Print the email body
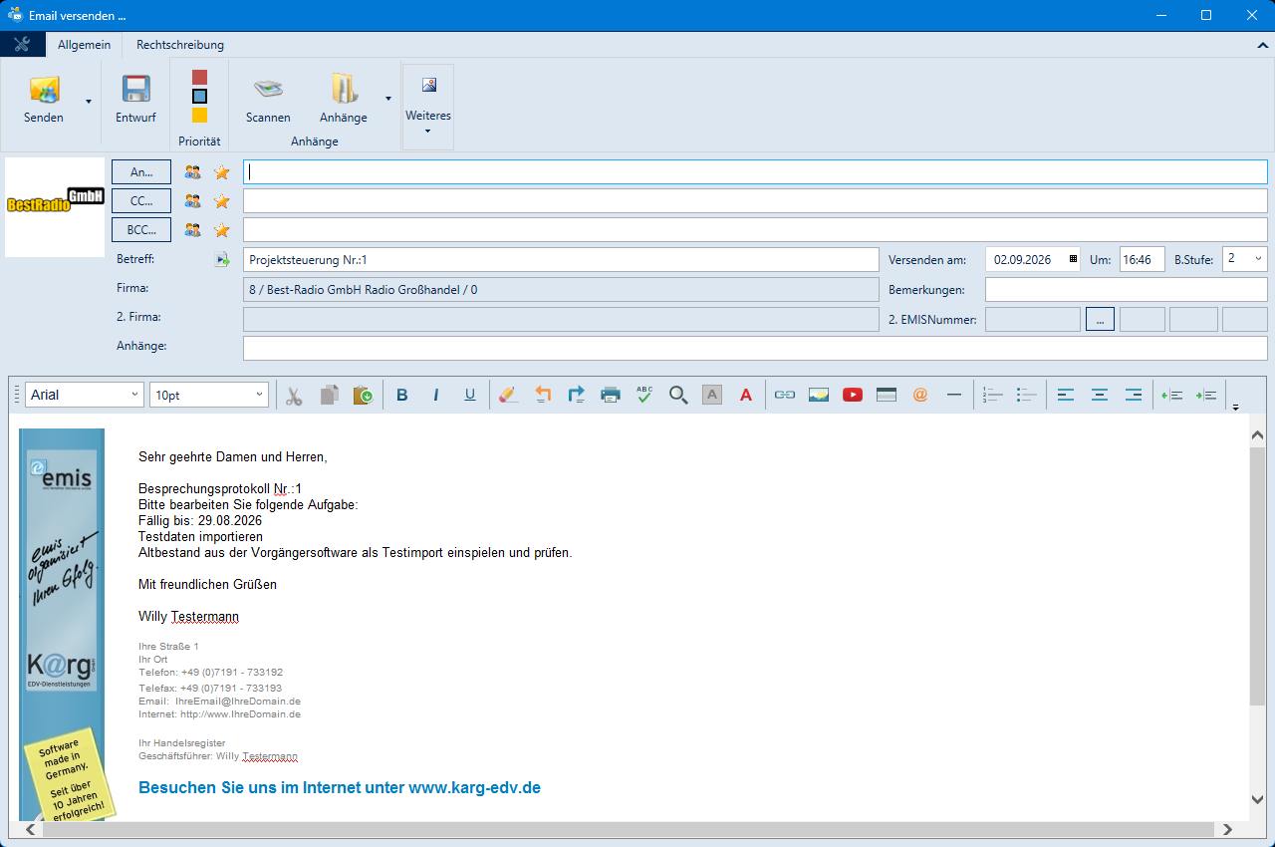The image size is (1275, 847). (x=611, y=395)
